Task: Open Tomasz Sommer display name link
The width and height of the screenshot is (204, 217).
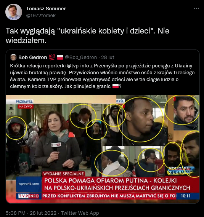Action: [x=46, y=9]
